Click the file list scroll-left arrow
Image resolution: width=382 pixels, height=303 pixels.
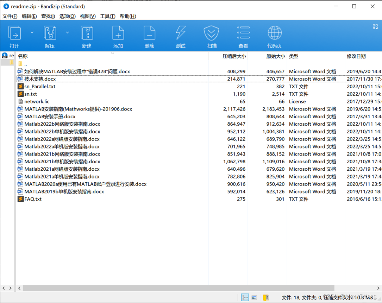tap(19, 288)
